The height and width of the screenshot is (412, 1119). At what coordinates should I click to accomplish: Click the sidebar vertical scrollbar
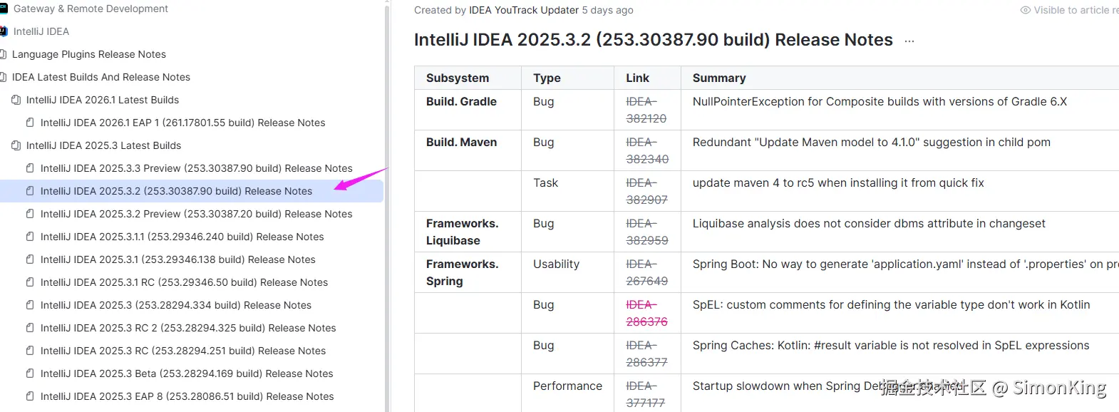tap(387, 206)
